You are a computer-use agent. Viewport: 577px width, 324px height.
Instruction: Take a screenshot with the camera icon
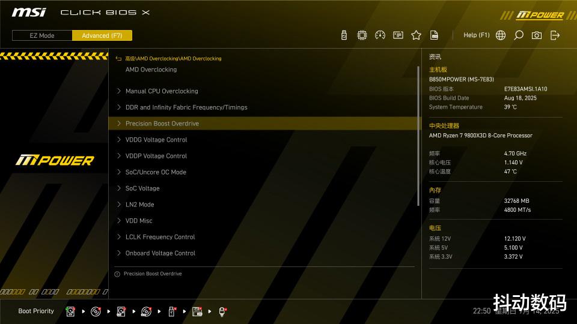click(537, 35)
